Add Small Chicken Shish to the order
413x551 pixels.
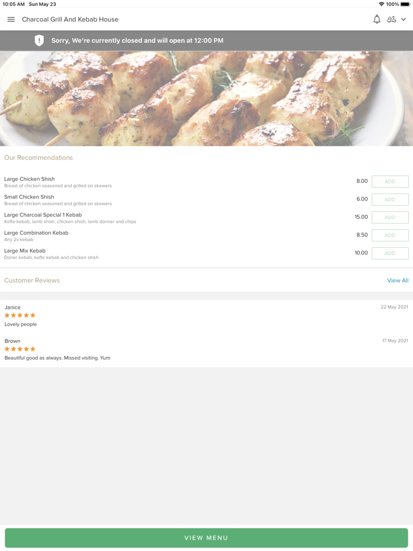pos(390,199)
